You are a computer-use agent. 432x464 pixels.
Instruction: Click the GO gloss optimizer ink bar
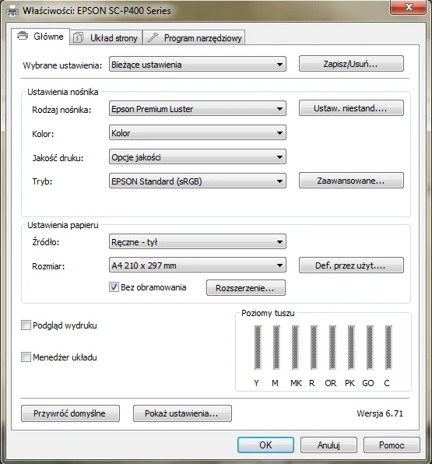pos(370,347)
